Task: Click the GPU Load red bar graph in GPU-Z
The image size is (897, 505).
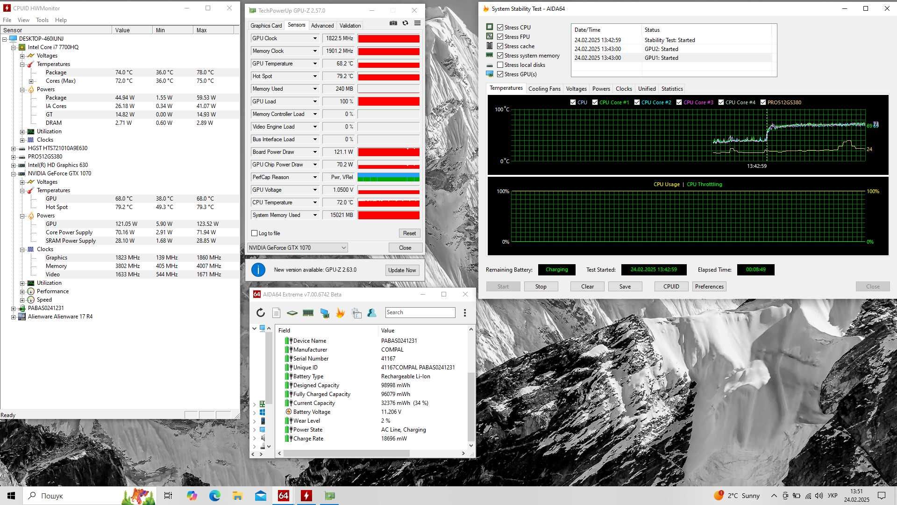Action: [x=389, y=101]
